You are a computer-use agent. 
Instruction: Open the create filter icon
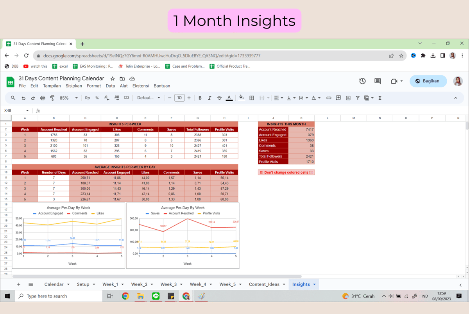click(357, 98)
